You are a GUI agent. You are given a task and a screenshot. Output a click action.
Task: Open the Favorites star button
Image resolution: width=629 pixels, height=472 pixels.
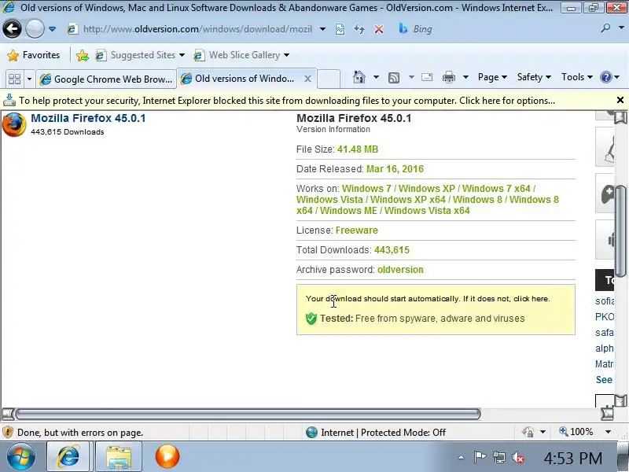tap(34, 55)
